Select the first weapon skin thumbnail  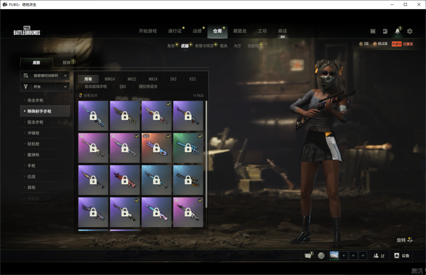click(x=93, y=115)
